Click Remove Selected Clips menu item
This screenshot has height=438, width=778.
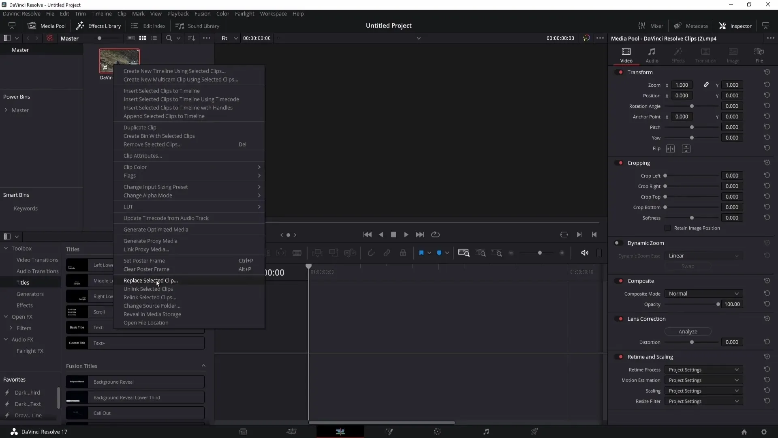pyautogui.click(x=153, y=144)
